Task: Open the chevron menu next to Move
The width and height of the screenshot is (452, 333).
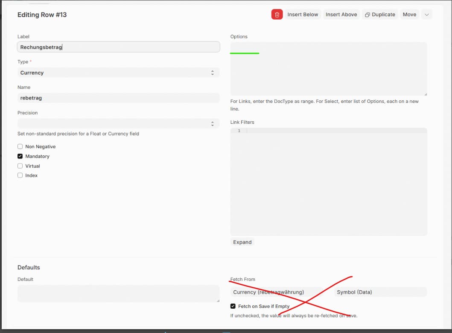Action: pyautogui.click(x=426, y=15)
